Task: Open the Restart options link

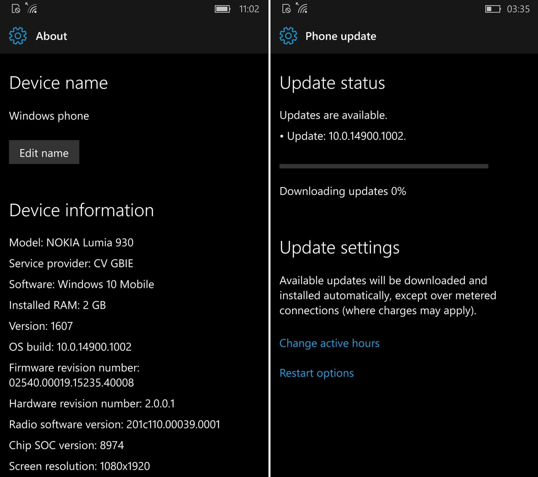Action: point(317,373)
